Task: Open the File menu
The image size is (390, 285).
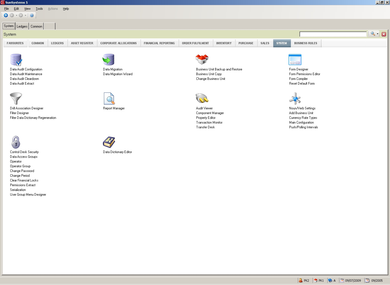Action: (6, 9)
